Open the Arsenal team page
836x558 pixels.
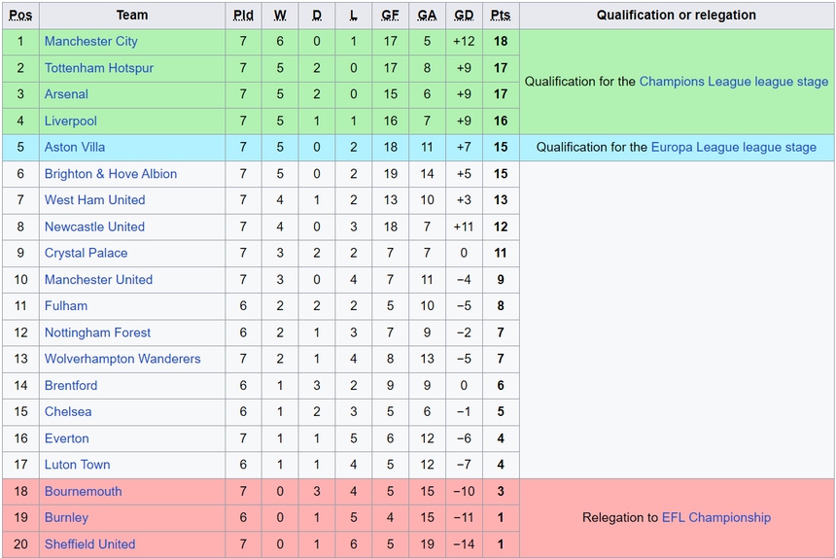pos(66,94)
